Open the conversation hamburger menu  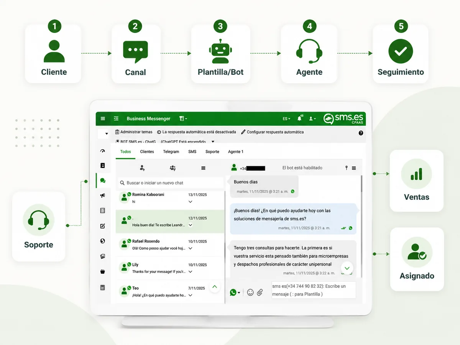click(354, 168)
